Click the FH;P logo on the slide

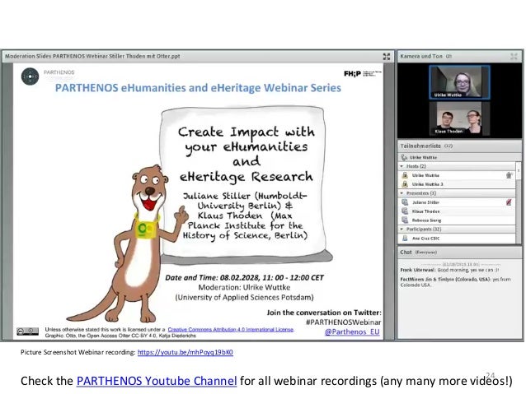[362, 73]
